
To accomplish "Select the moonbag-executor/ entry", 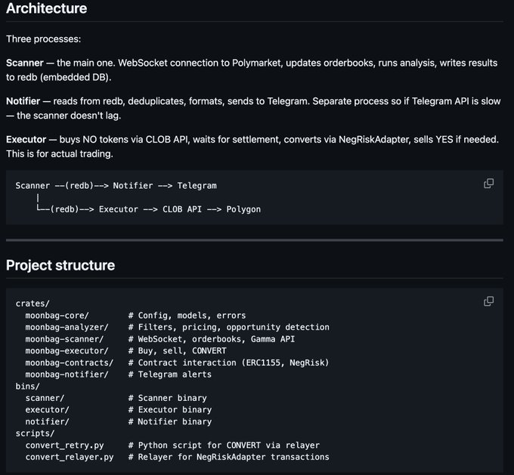I will (x=67, y=351).
